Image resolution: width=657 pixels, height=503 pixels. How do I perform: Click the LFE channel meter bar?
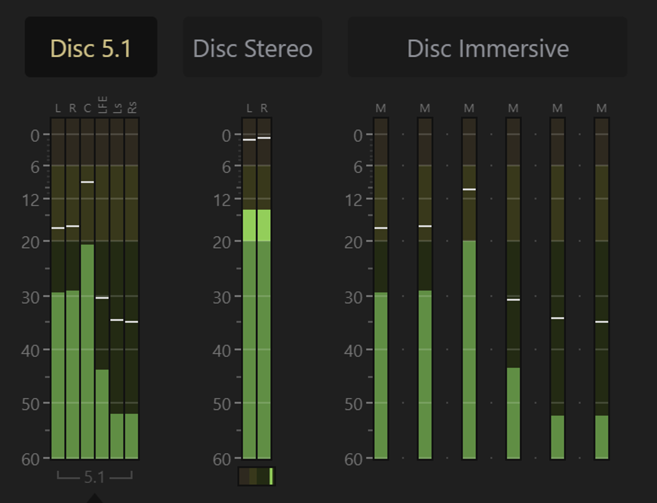pos(102,289)
